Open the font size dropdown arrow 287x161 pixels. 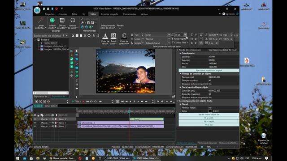pos(185,35)
